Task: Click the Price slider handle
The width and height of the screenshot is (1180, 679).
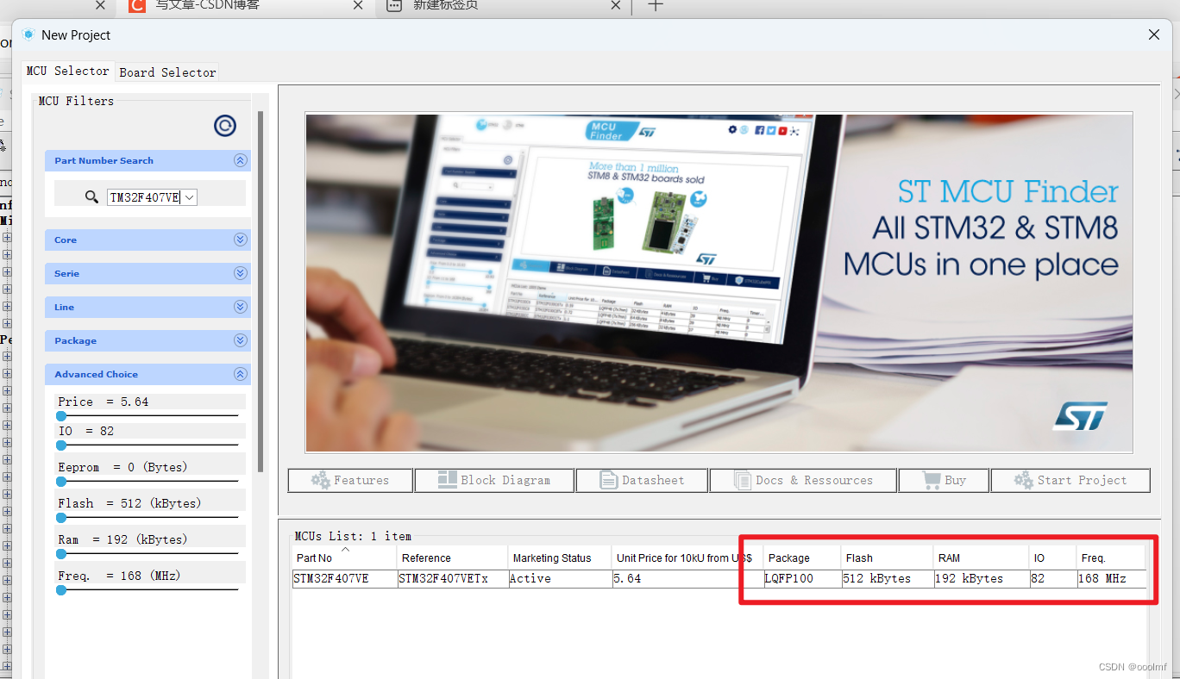Action: tap(61, 416)
